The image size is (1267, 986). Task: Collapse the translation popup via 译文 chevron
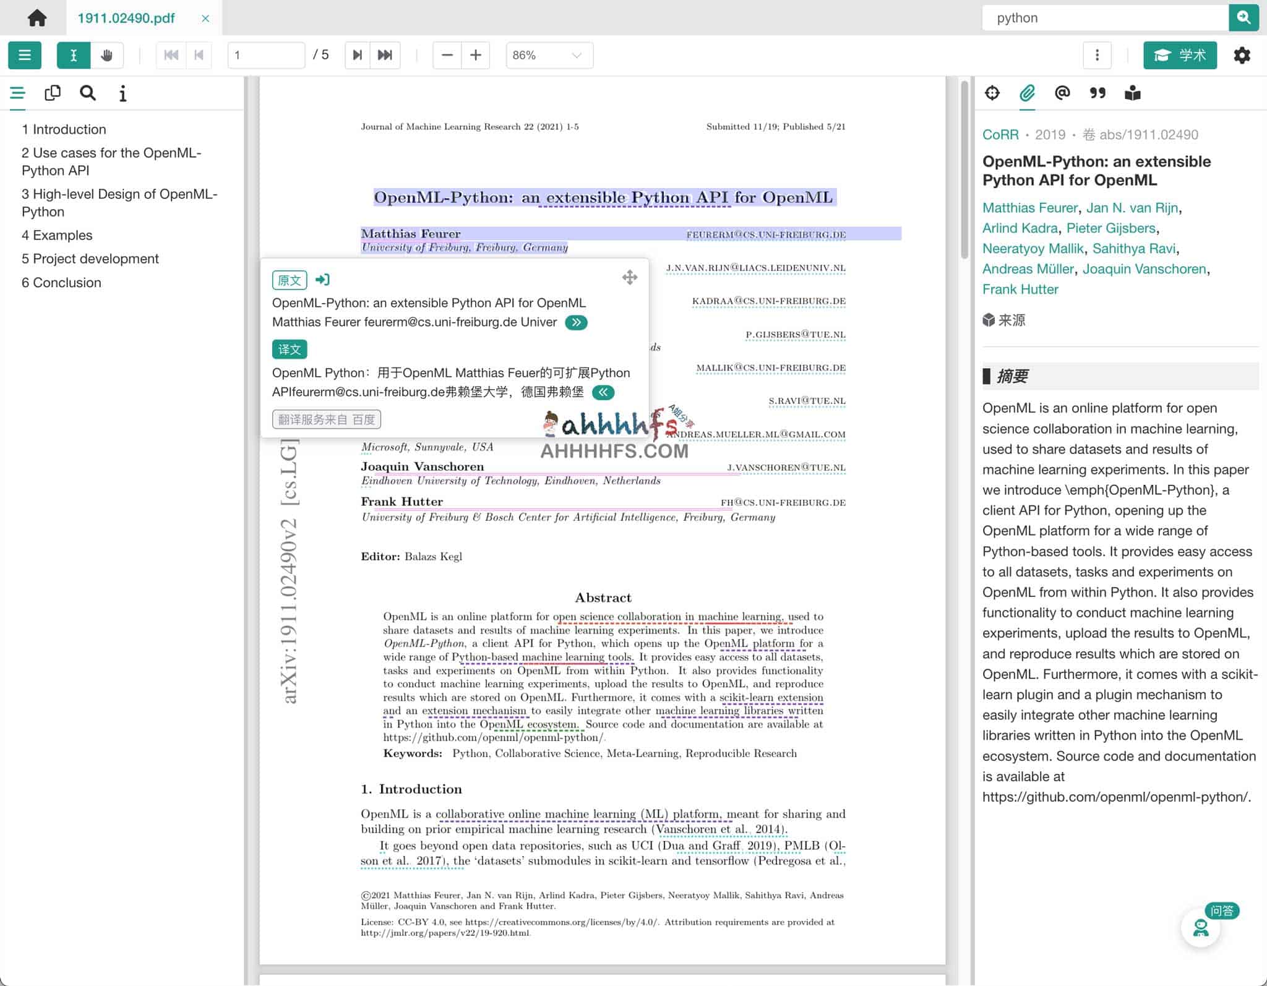coord(603,392)
